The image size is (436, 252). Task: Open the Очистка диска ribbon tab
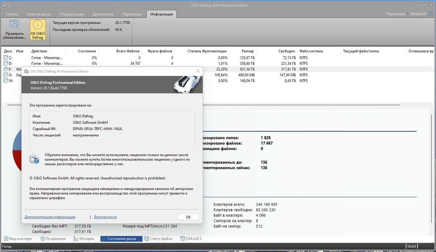[39, 14]
